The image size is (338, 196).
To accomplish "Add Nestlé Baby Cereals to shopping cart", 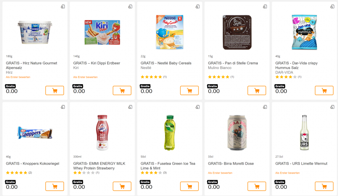I will (x=189, y=90).
